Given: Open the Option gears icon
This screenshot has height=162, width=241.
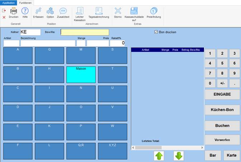Looking at the screenshot, I should pos(50,12).
